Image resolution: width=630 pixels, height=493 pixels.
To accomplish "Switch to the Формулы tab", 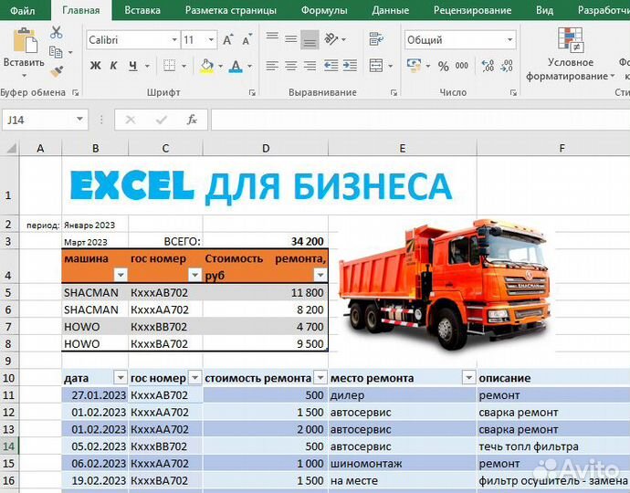I will [x=324, y=10].
